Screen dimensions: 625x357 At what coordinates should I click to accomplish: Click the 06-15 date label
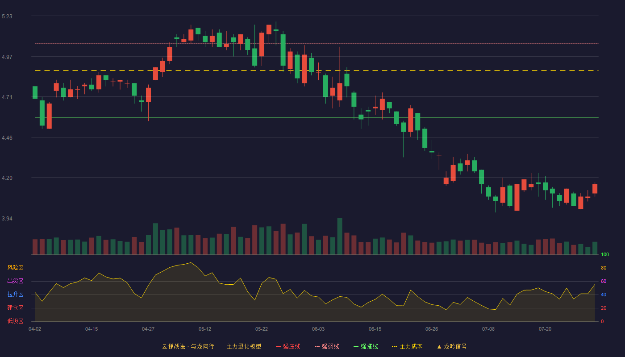click(375, 329)
